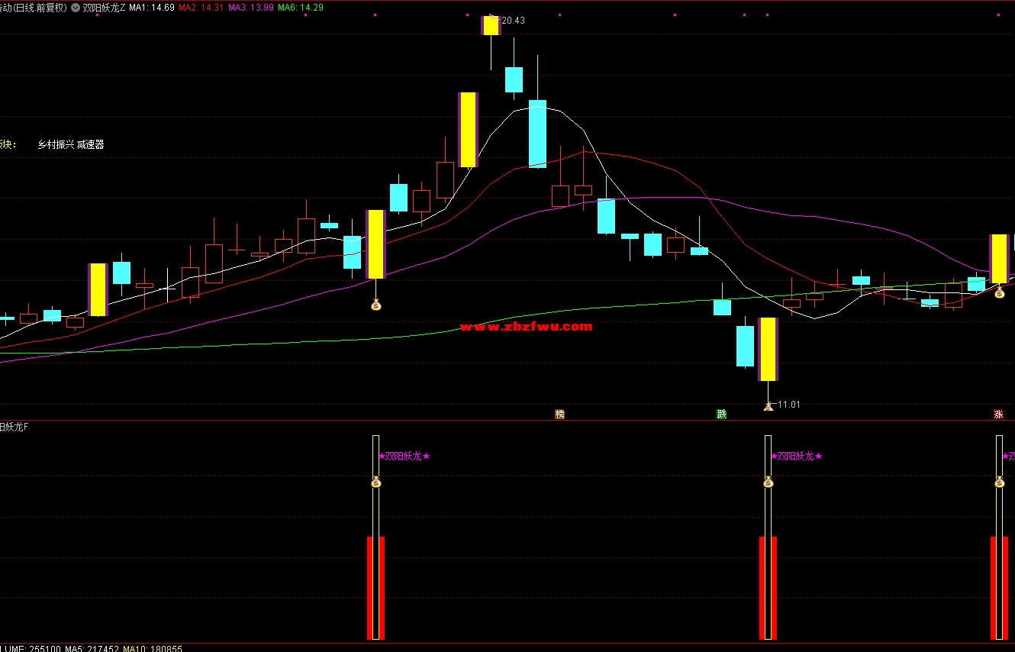
Task: Click the money bag on the middle indicator-panel signal bar
Action: tap(768, 483)
